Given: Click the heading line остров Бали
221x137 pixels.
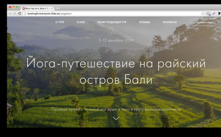Looking at the screenshot, I should point(116,80).
